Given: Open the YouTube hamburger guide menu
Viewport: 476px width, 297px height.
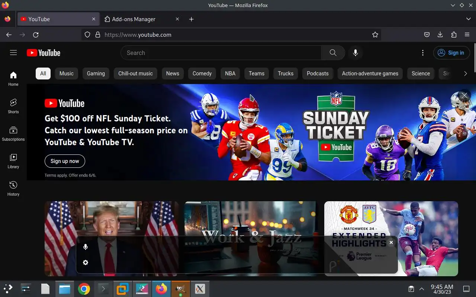Looking at the screenshot, I should [x=13, y=53].
